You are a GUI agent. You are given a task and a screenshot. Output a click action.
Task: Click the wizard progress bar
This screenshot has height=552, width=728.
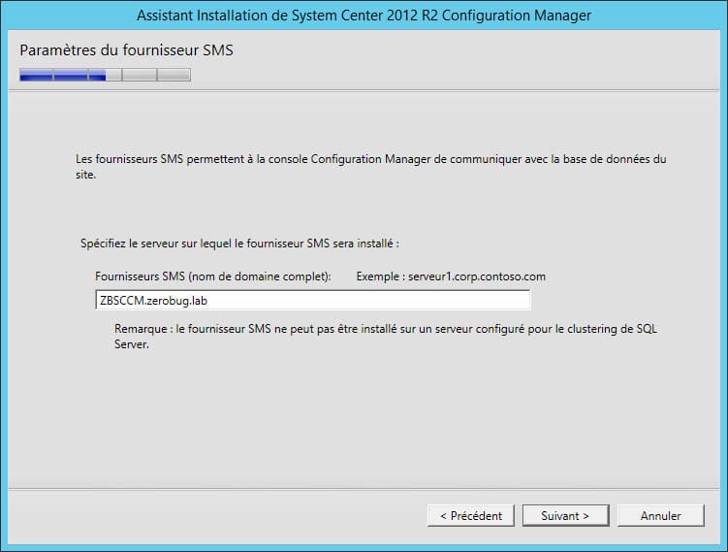click(105, 75)
